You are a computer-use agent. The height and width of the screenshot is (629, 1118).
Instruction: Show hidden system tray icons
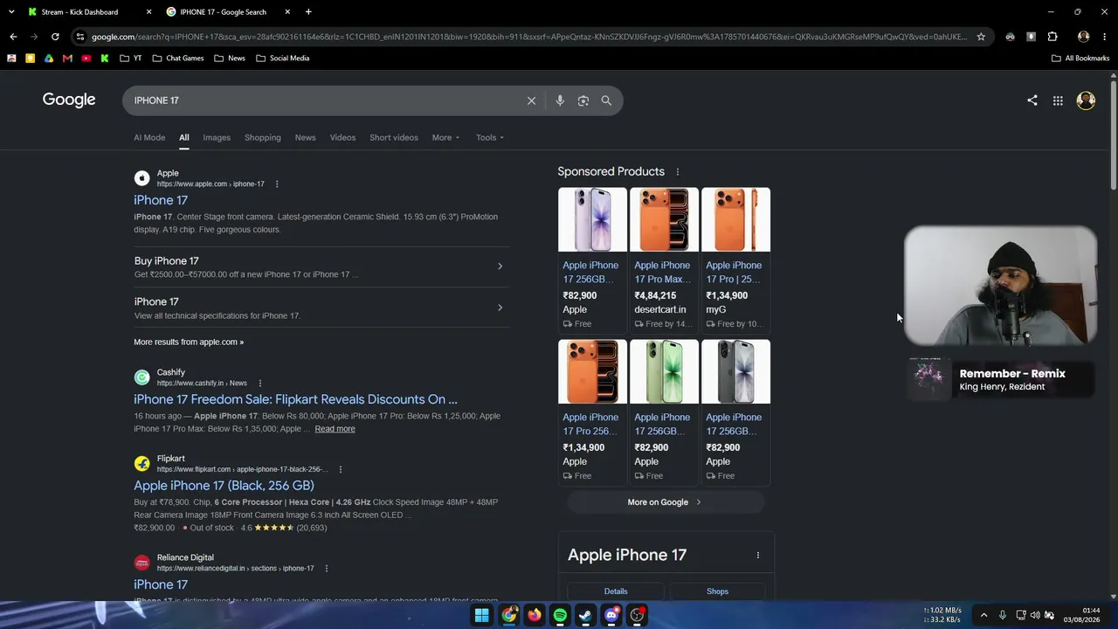(983, 615)
